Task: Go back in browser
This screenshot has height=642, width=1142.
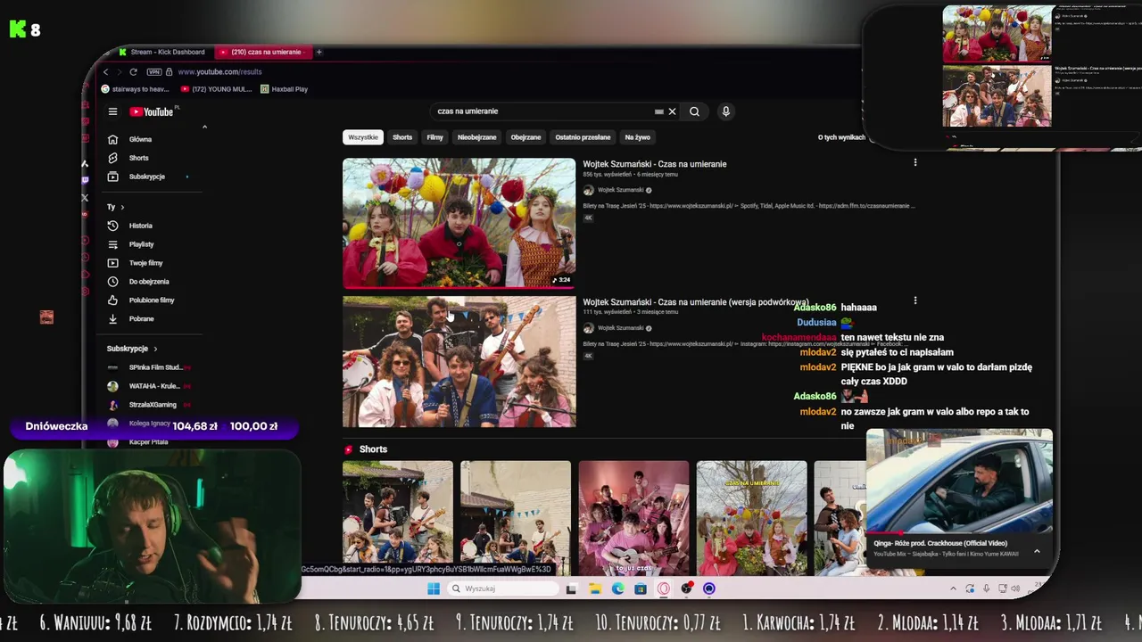Action: [105, 71]
